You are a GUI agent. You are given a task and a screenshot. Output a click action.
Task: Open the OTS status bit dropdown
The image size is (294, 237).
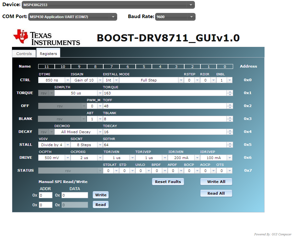pos(224,170)
